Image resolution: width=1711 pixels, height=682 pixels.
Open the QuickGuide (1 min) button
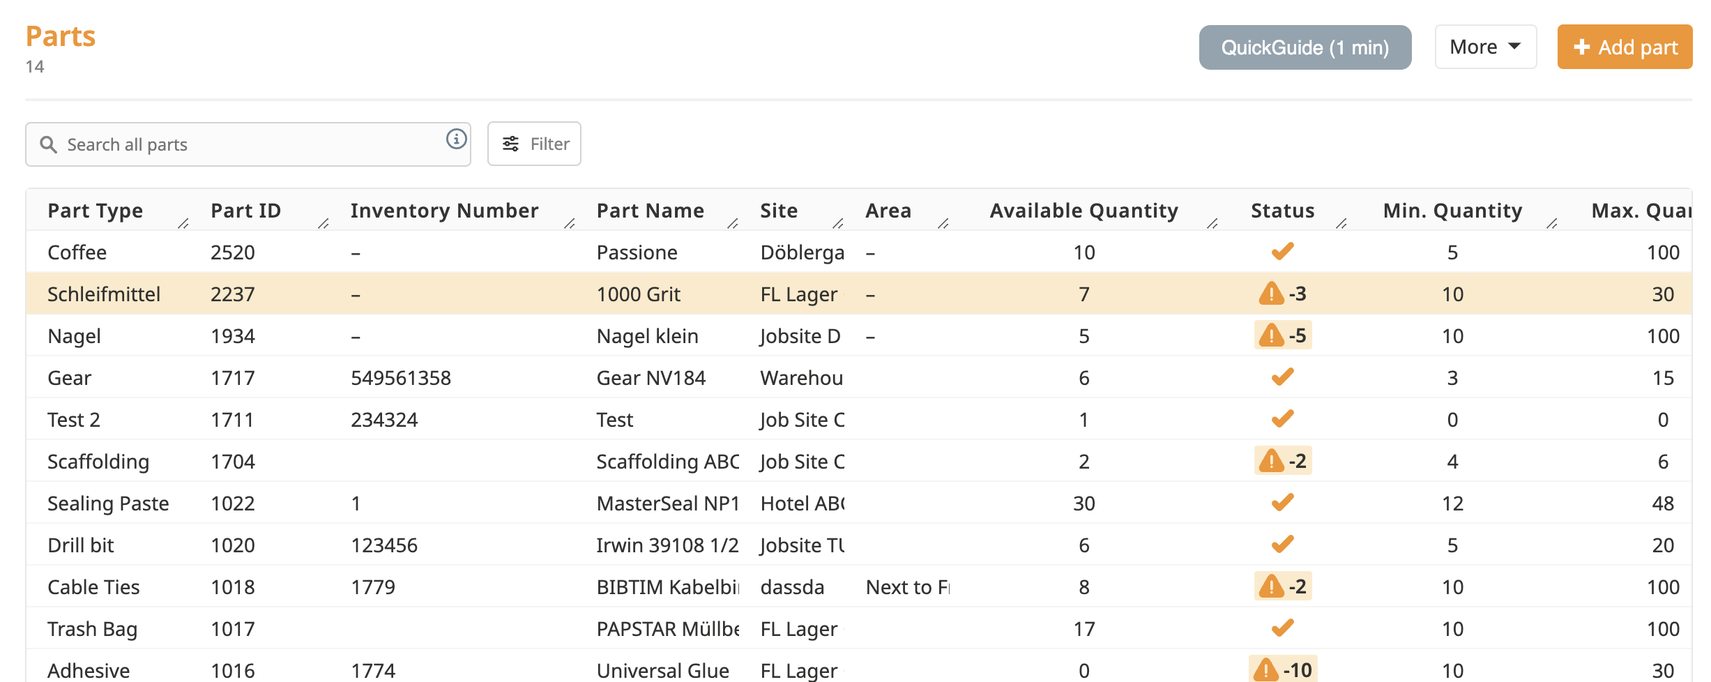[1305, 47]
